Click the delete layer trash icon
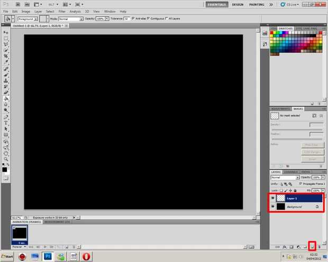 (319, 247)
